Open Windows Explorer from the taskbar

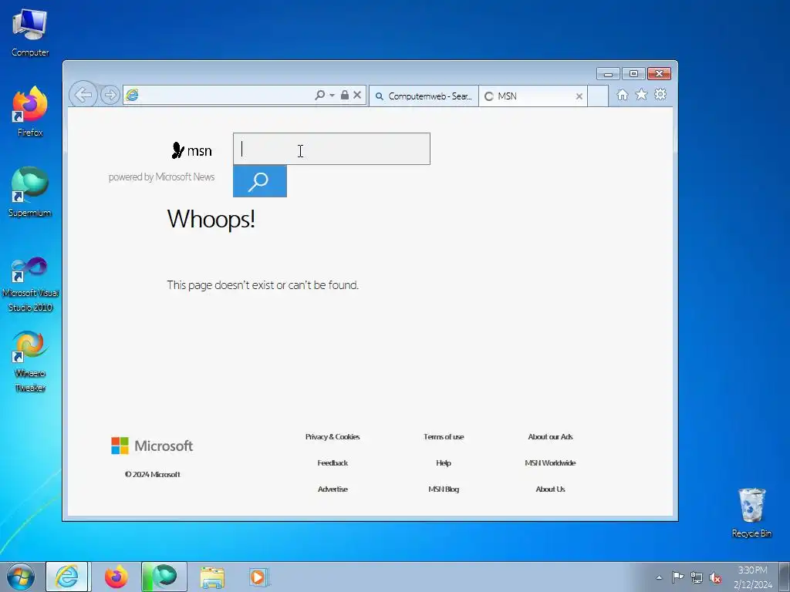pyautogui.click(x=212, y=577)
